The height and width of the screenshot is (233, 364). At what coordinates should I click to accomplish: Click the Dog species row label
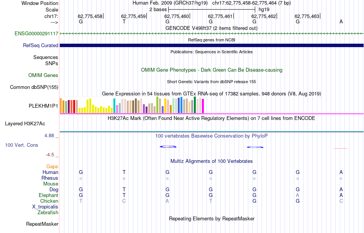pyautogui.click(x=54, y=190)
